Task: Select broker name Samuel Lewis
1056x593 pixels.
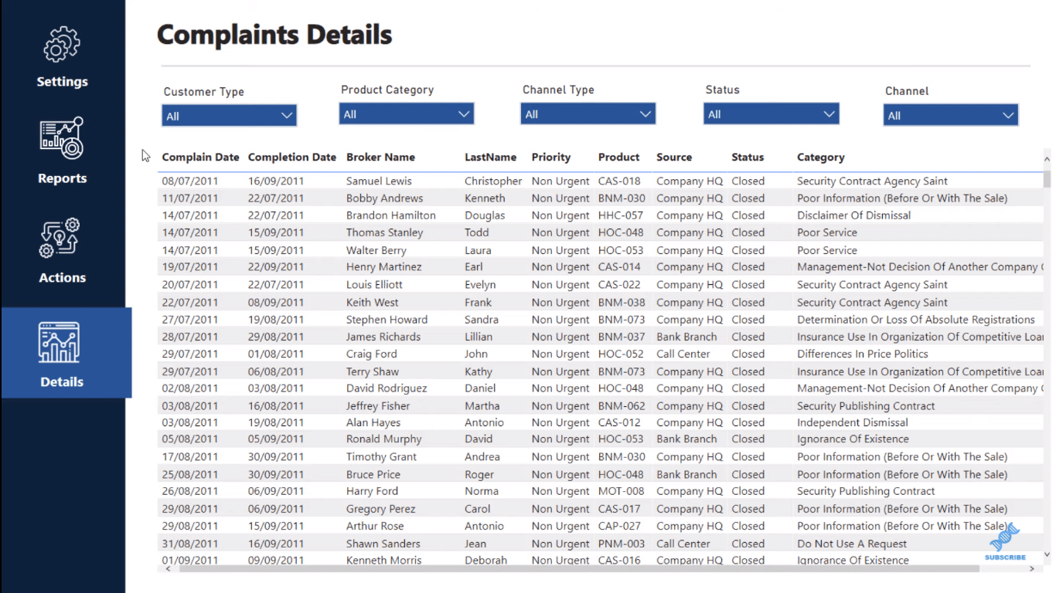Action: [x=379, y=181]
